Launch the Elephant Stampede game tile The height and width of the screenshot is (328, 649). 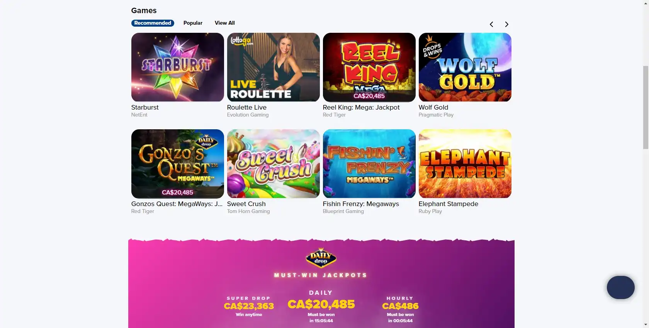tap(465, 164)
